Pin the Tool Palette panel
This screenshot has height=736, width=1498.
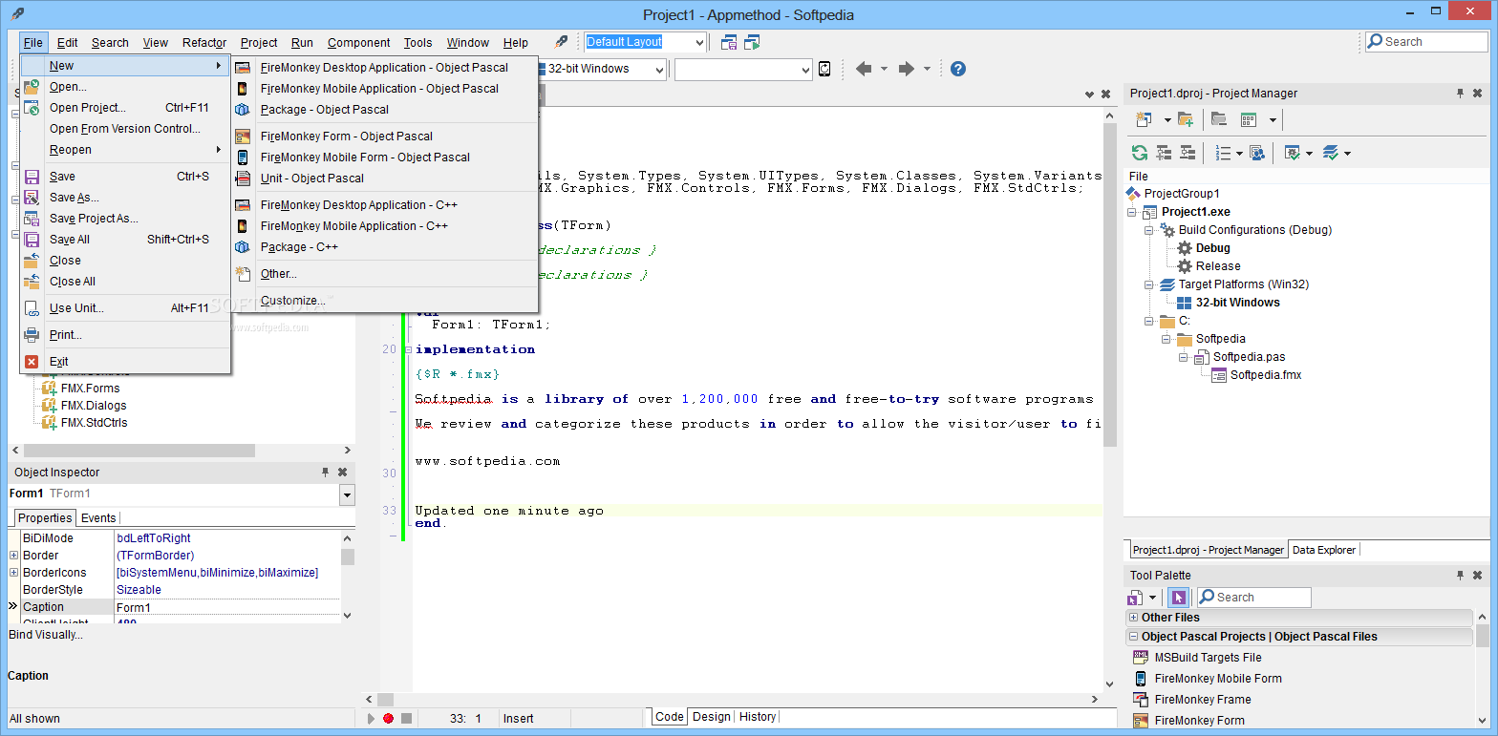[1460, 576]
